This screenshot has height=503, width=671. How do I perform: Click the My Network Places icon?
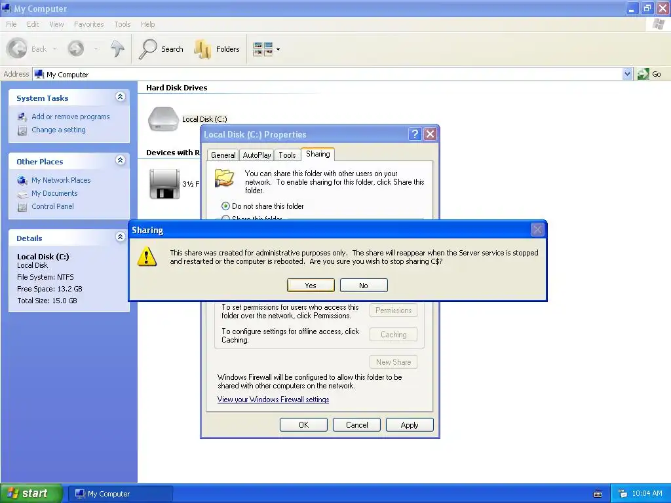pos(22,181)
